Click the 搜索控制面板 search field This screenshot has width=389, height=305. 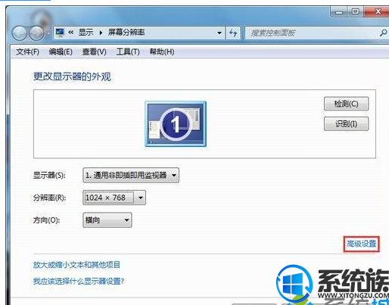click(313, 33)
